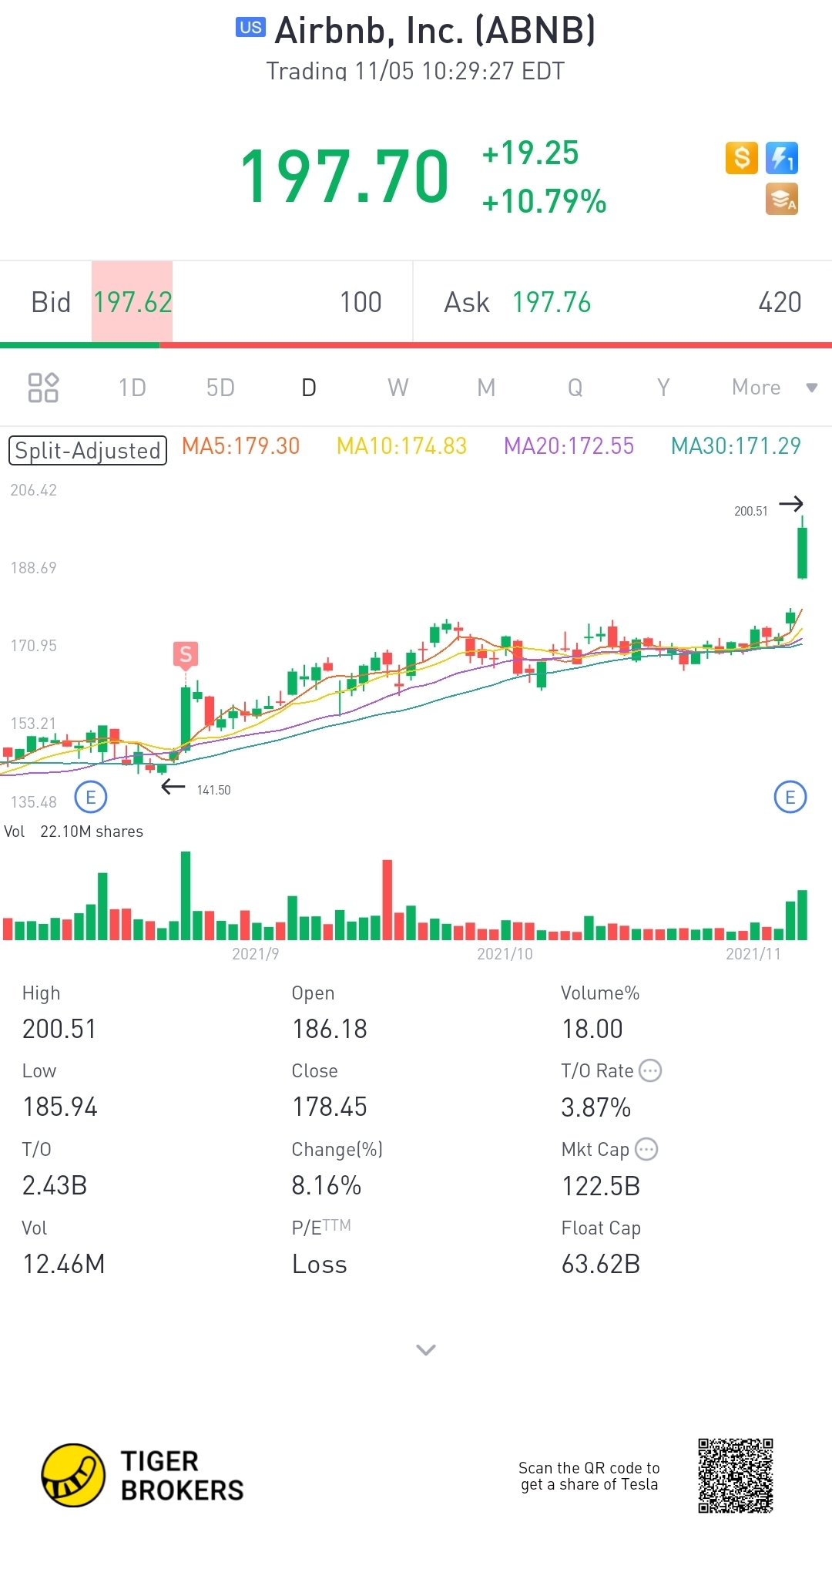Image resolution: width=832 pixels, height=1569 pixels.
Task: Tap the Ask price 197.76
Action: 552,302
